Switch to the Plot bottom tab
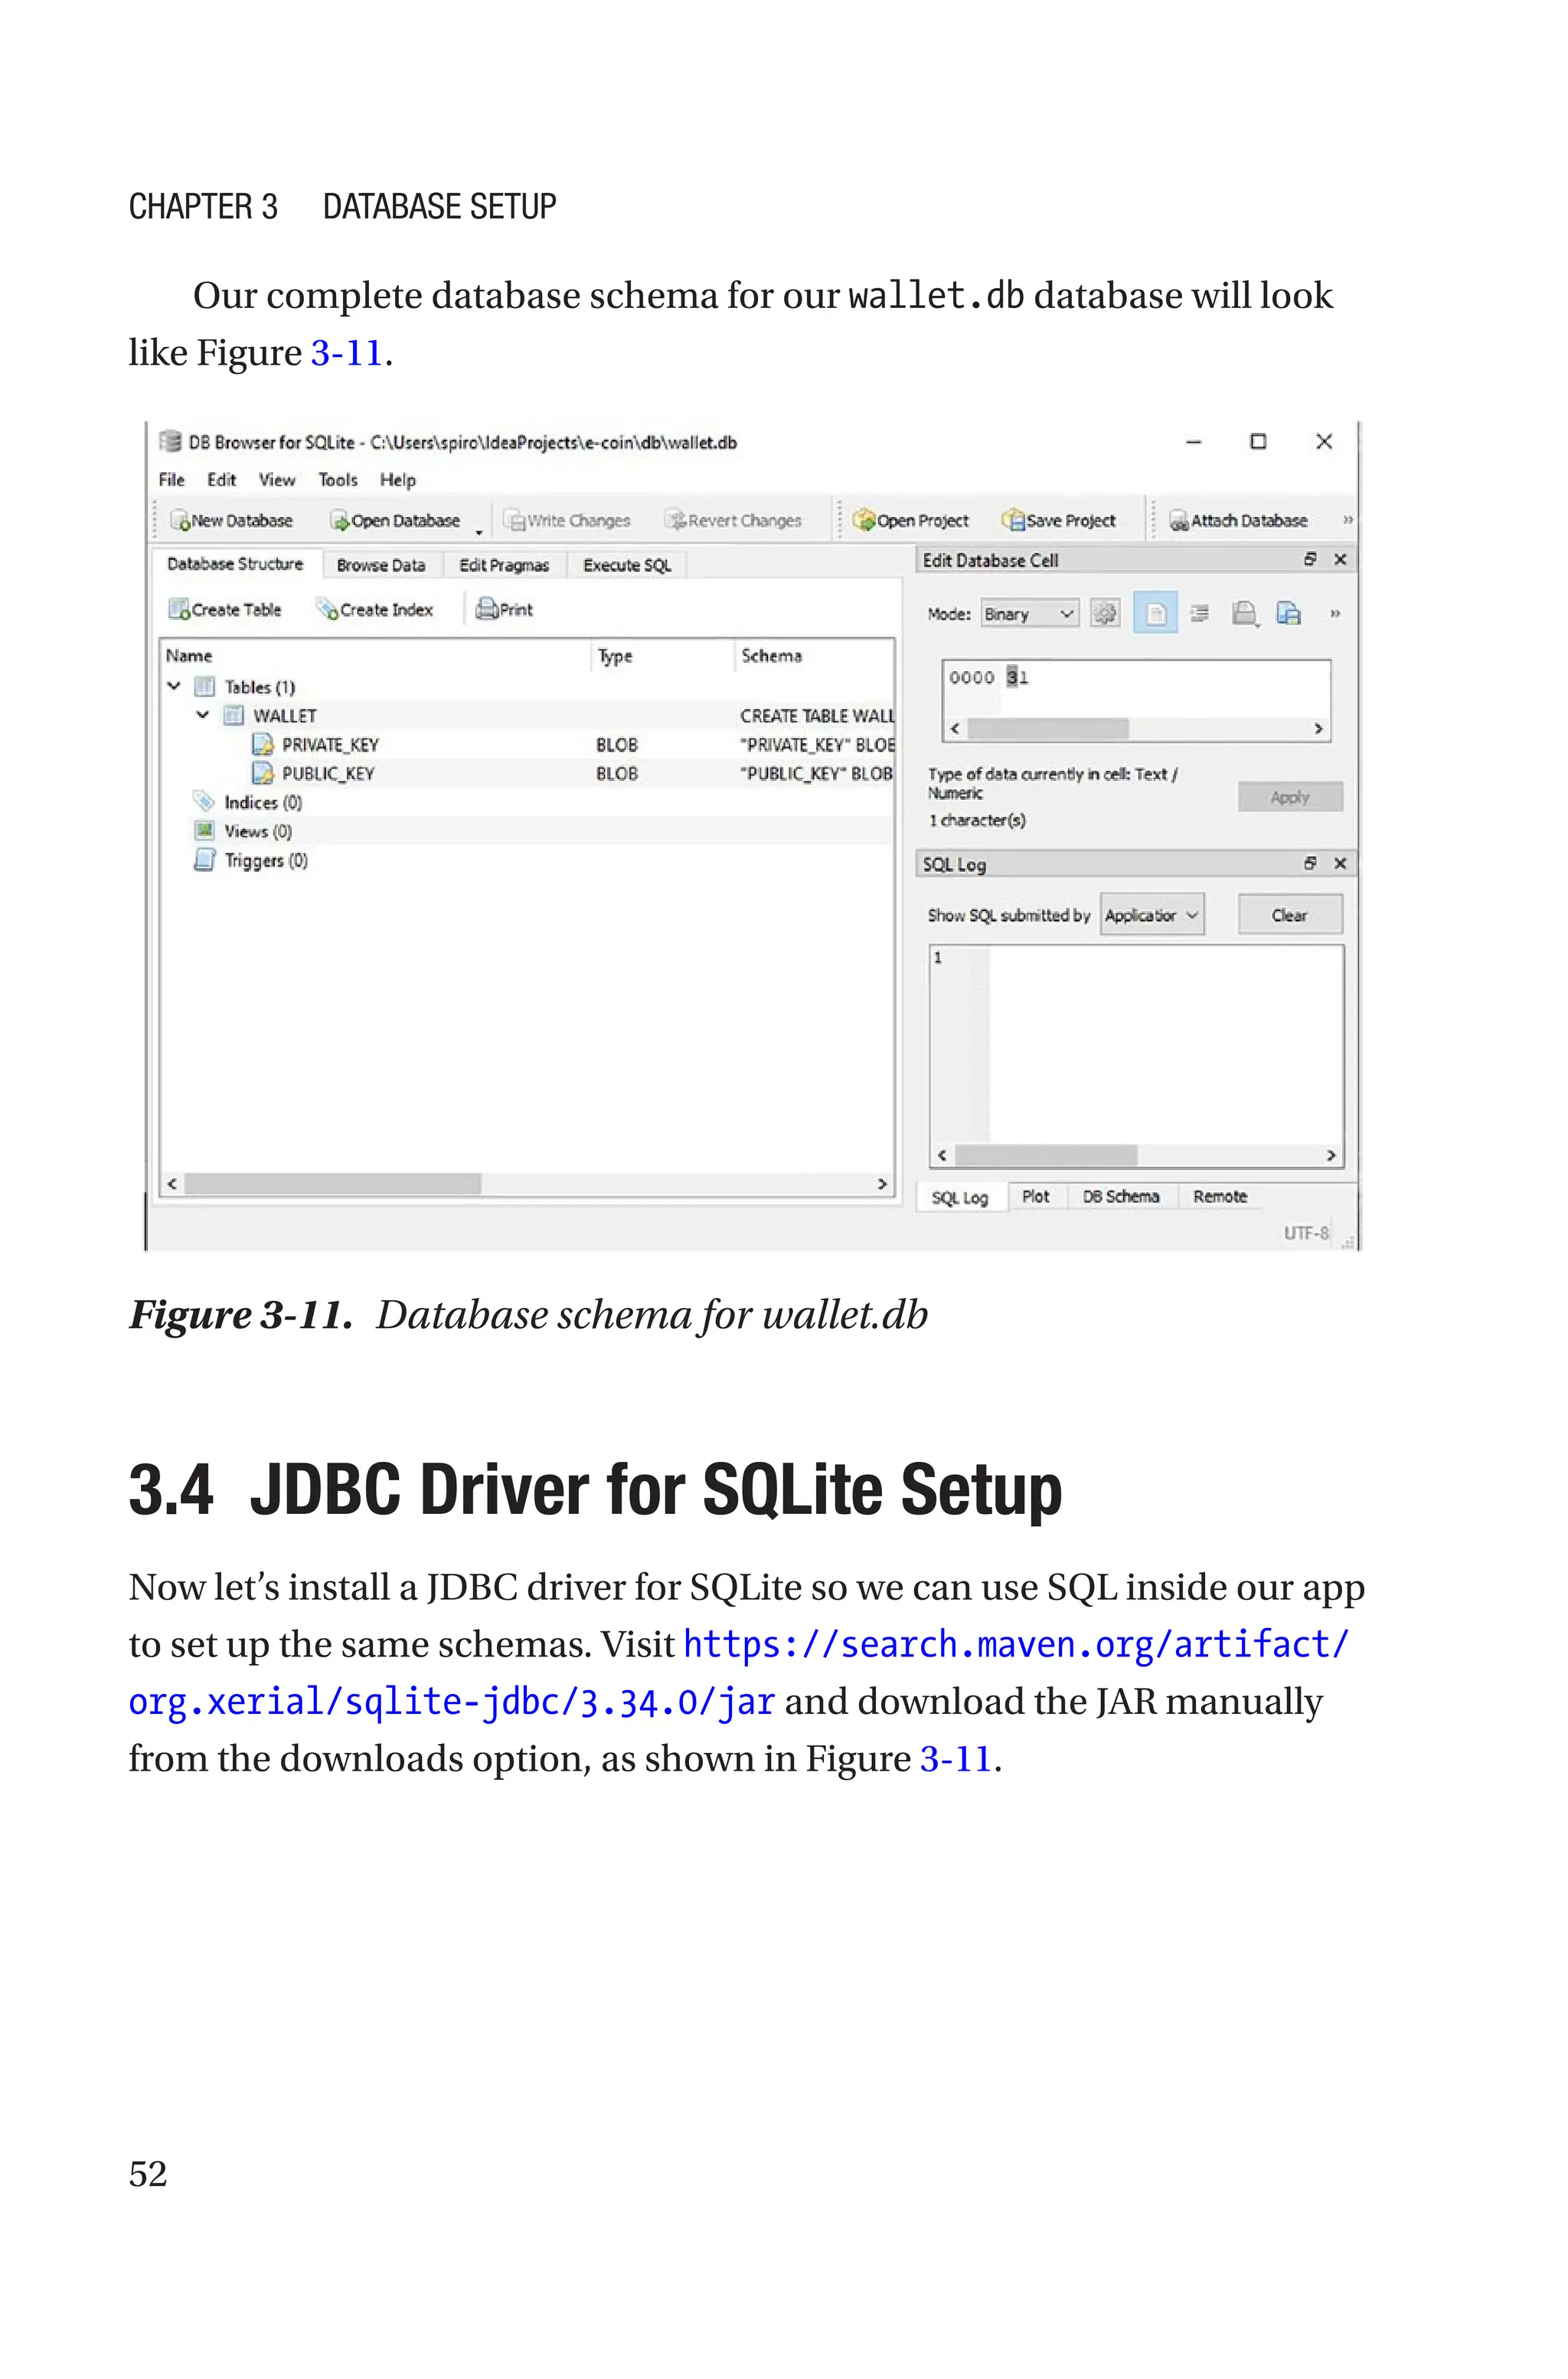The height and width of the screenshot is (2379, 1568). pyautogui.click(x=1036, y=1197)
